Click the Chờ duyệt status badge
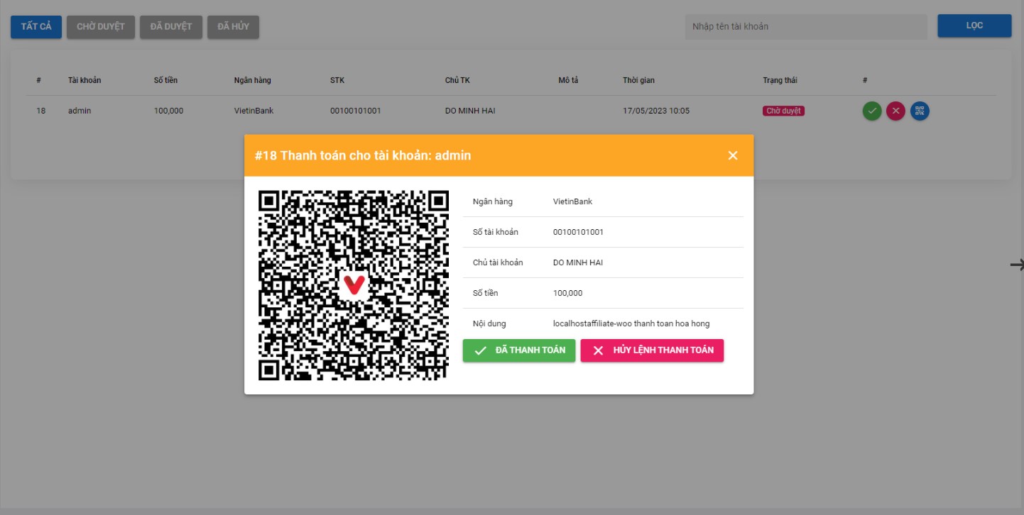The height and width of the screenshot is (515, 1024). [783, 111]
